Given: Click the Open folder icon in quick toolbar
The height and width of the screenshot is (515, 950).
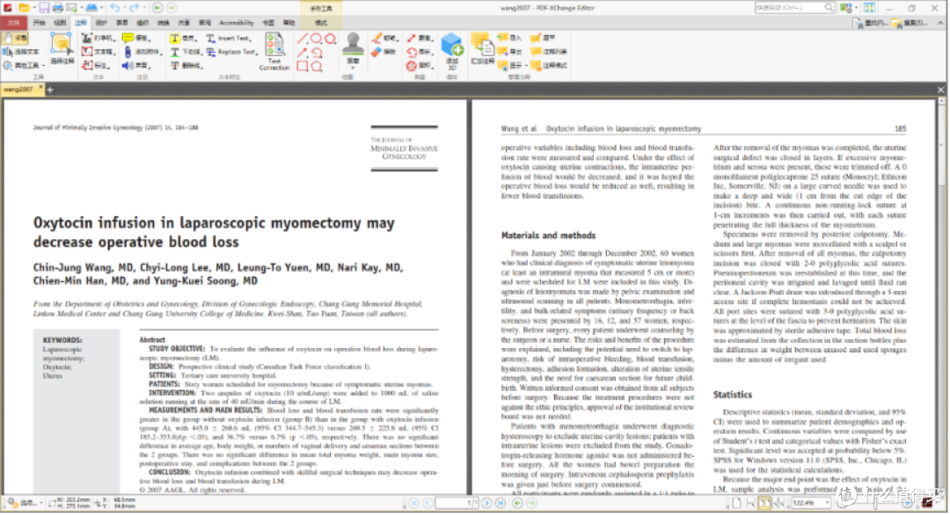Looking at the screenshot, I should pyautogui.click(x=24, y=8).
